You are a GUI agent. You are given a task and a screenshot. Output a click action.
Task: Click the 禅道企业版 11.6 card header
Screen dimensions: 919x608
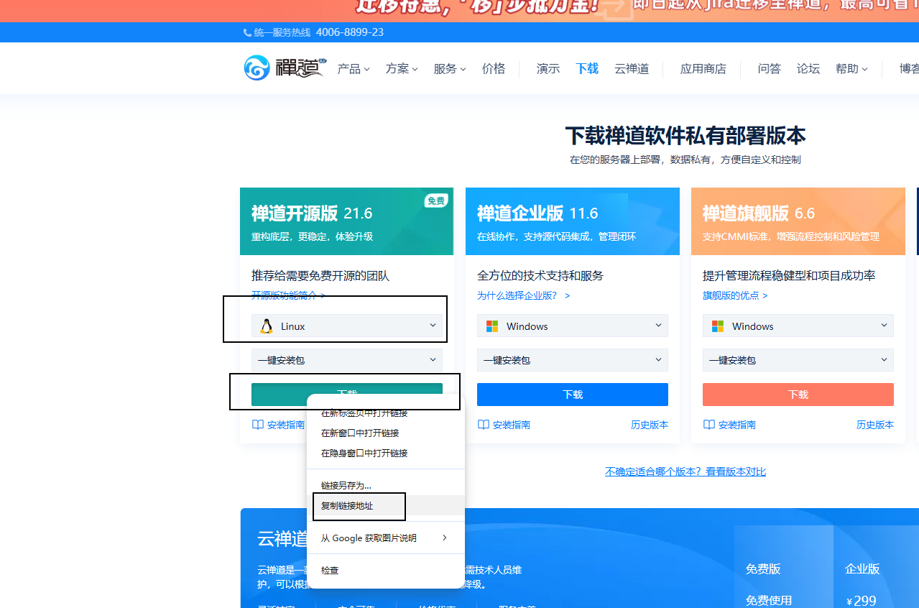[x=573, y=221]
